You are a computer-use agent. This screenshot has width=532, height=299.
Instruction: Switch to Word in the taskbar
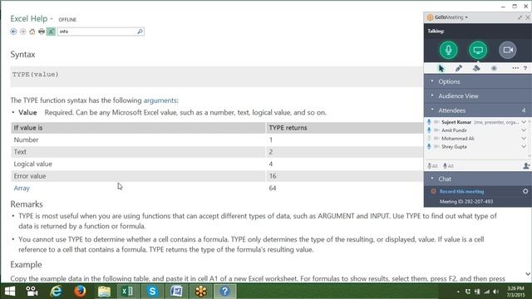click(x=176, y=292)
